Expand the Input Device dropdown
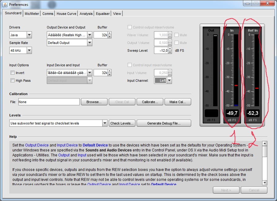 click(x=90, y=72)
